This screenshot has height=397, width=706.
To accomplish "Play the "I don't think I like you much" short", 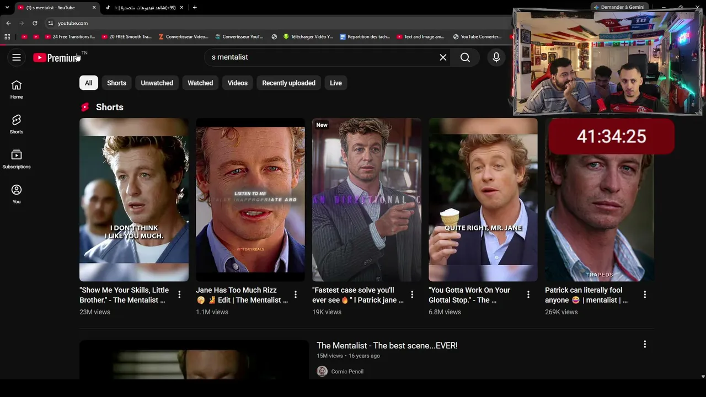I will click(134, 200).
